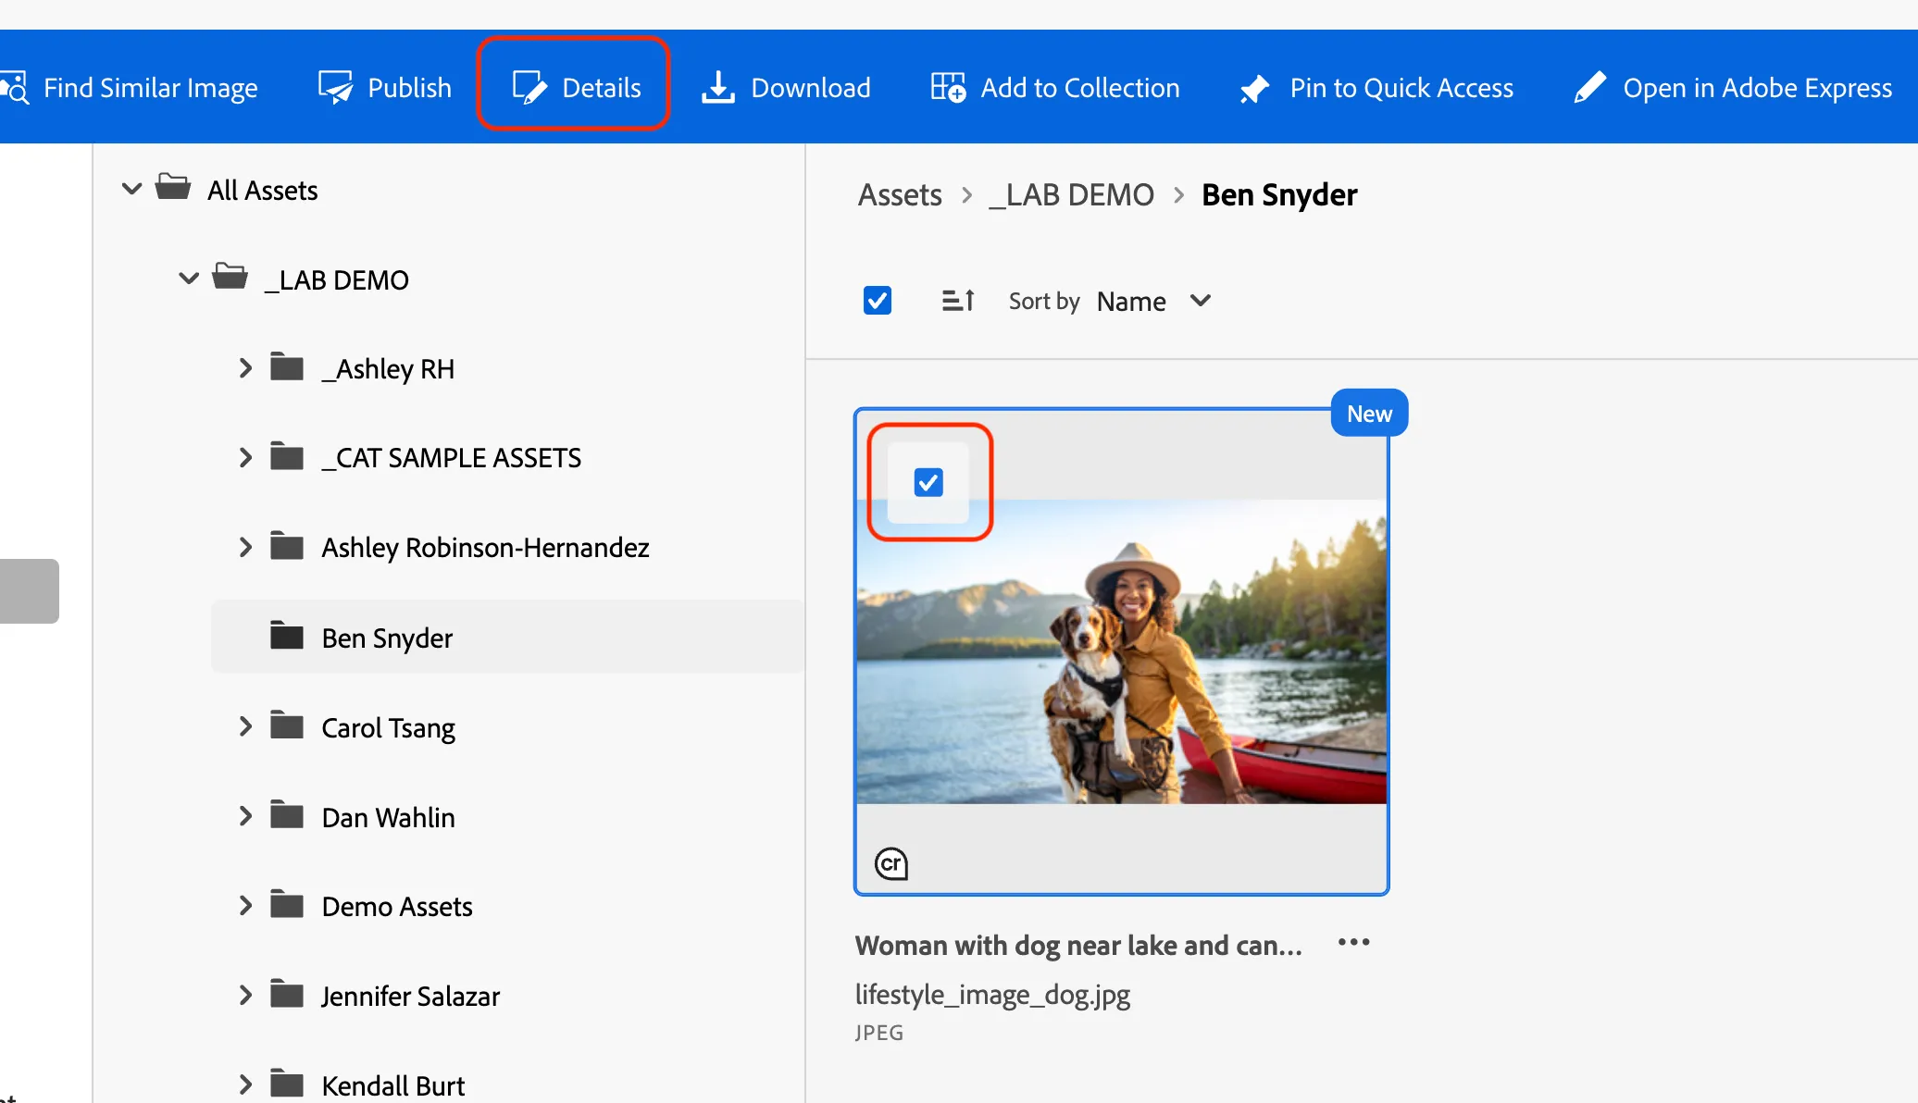This screenshot has height=1103, width=1918.
Task: Open asset Details from toolbar
Action: (x=575, y=88)
